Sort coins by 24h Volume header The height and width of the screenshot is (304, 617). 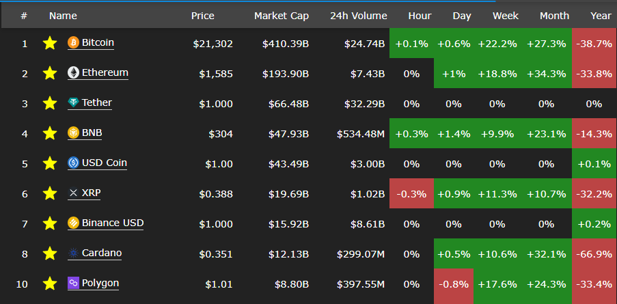(x=359, y=16)
